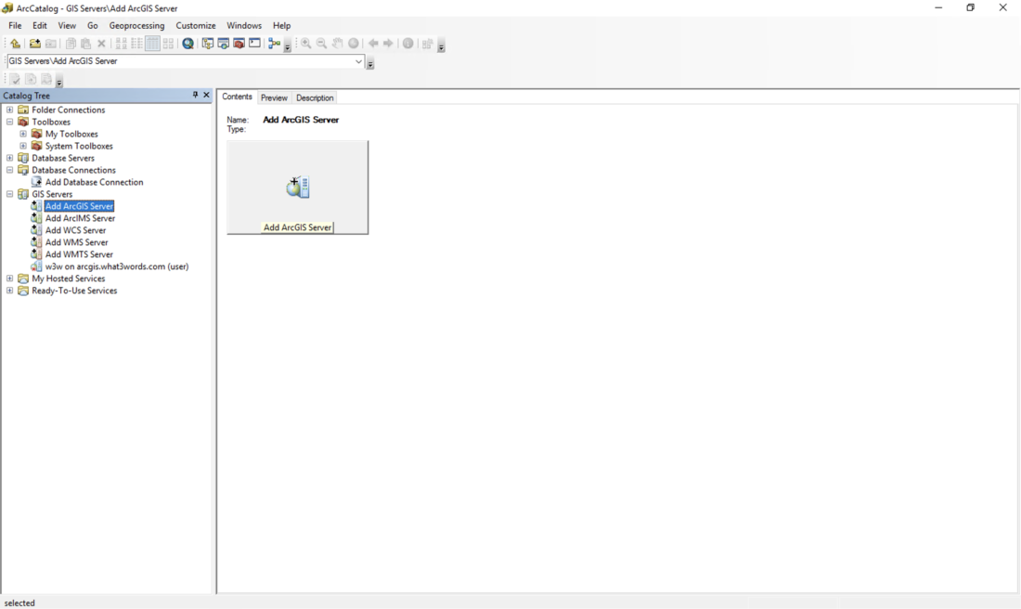The image size is (1021, 609).
Task: Click the Connect To Folder icon
Action: coord(34,44)
